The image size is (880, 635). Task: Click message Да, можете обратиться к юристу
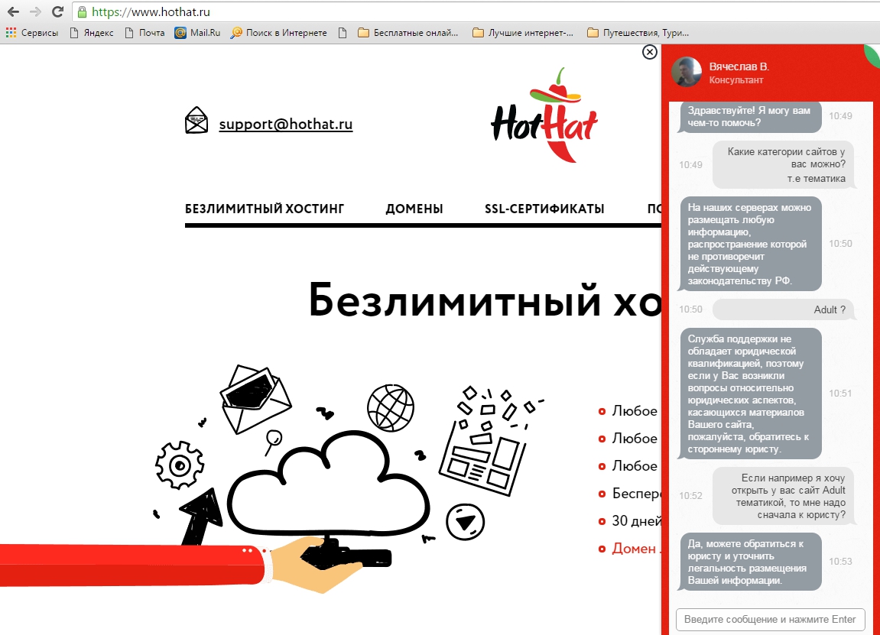coord(750,562)
